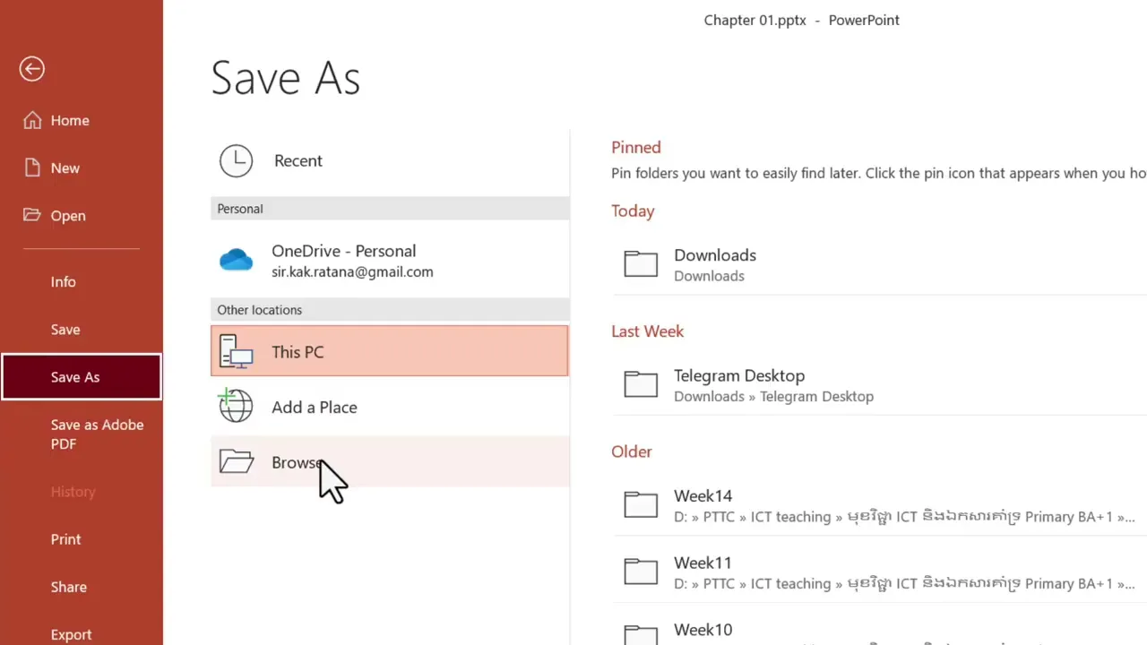Click the OneDrive cloud icon
1147x645 pixels.
(237, 260)
